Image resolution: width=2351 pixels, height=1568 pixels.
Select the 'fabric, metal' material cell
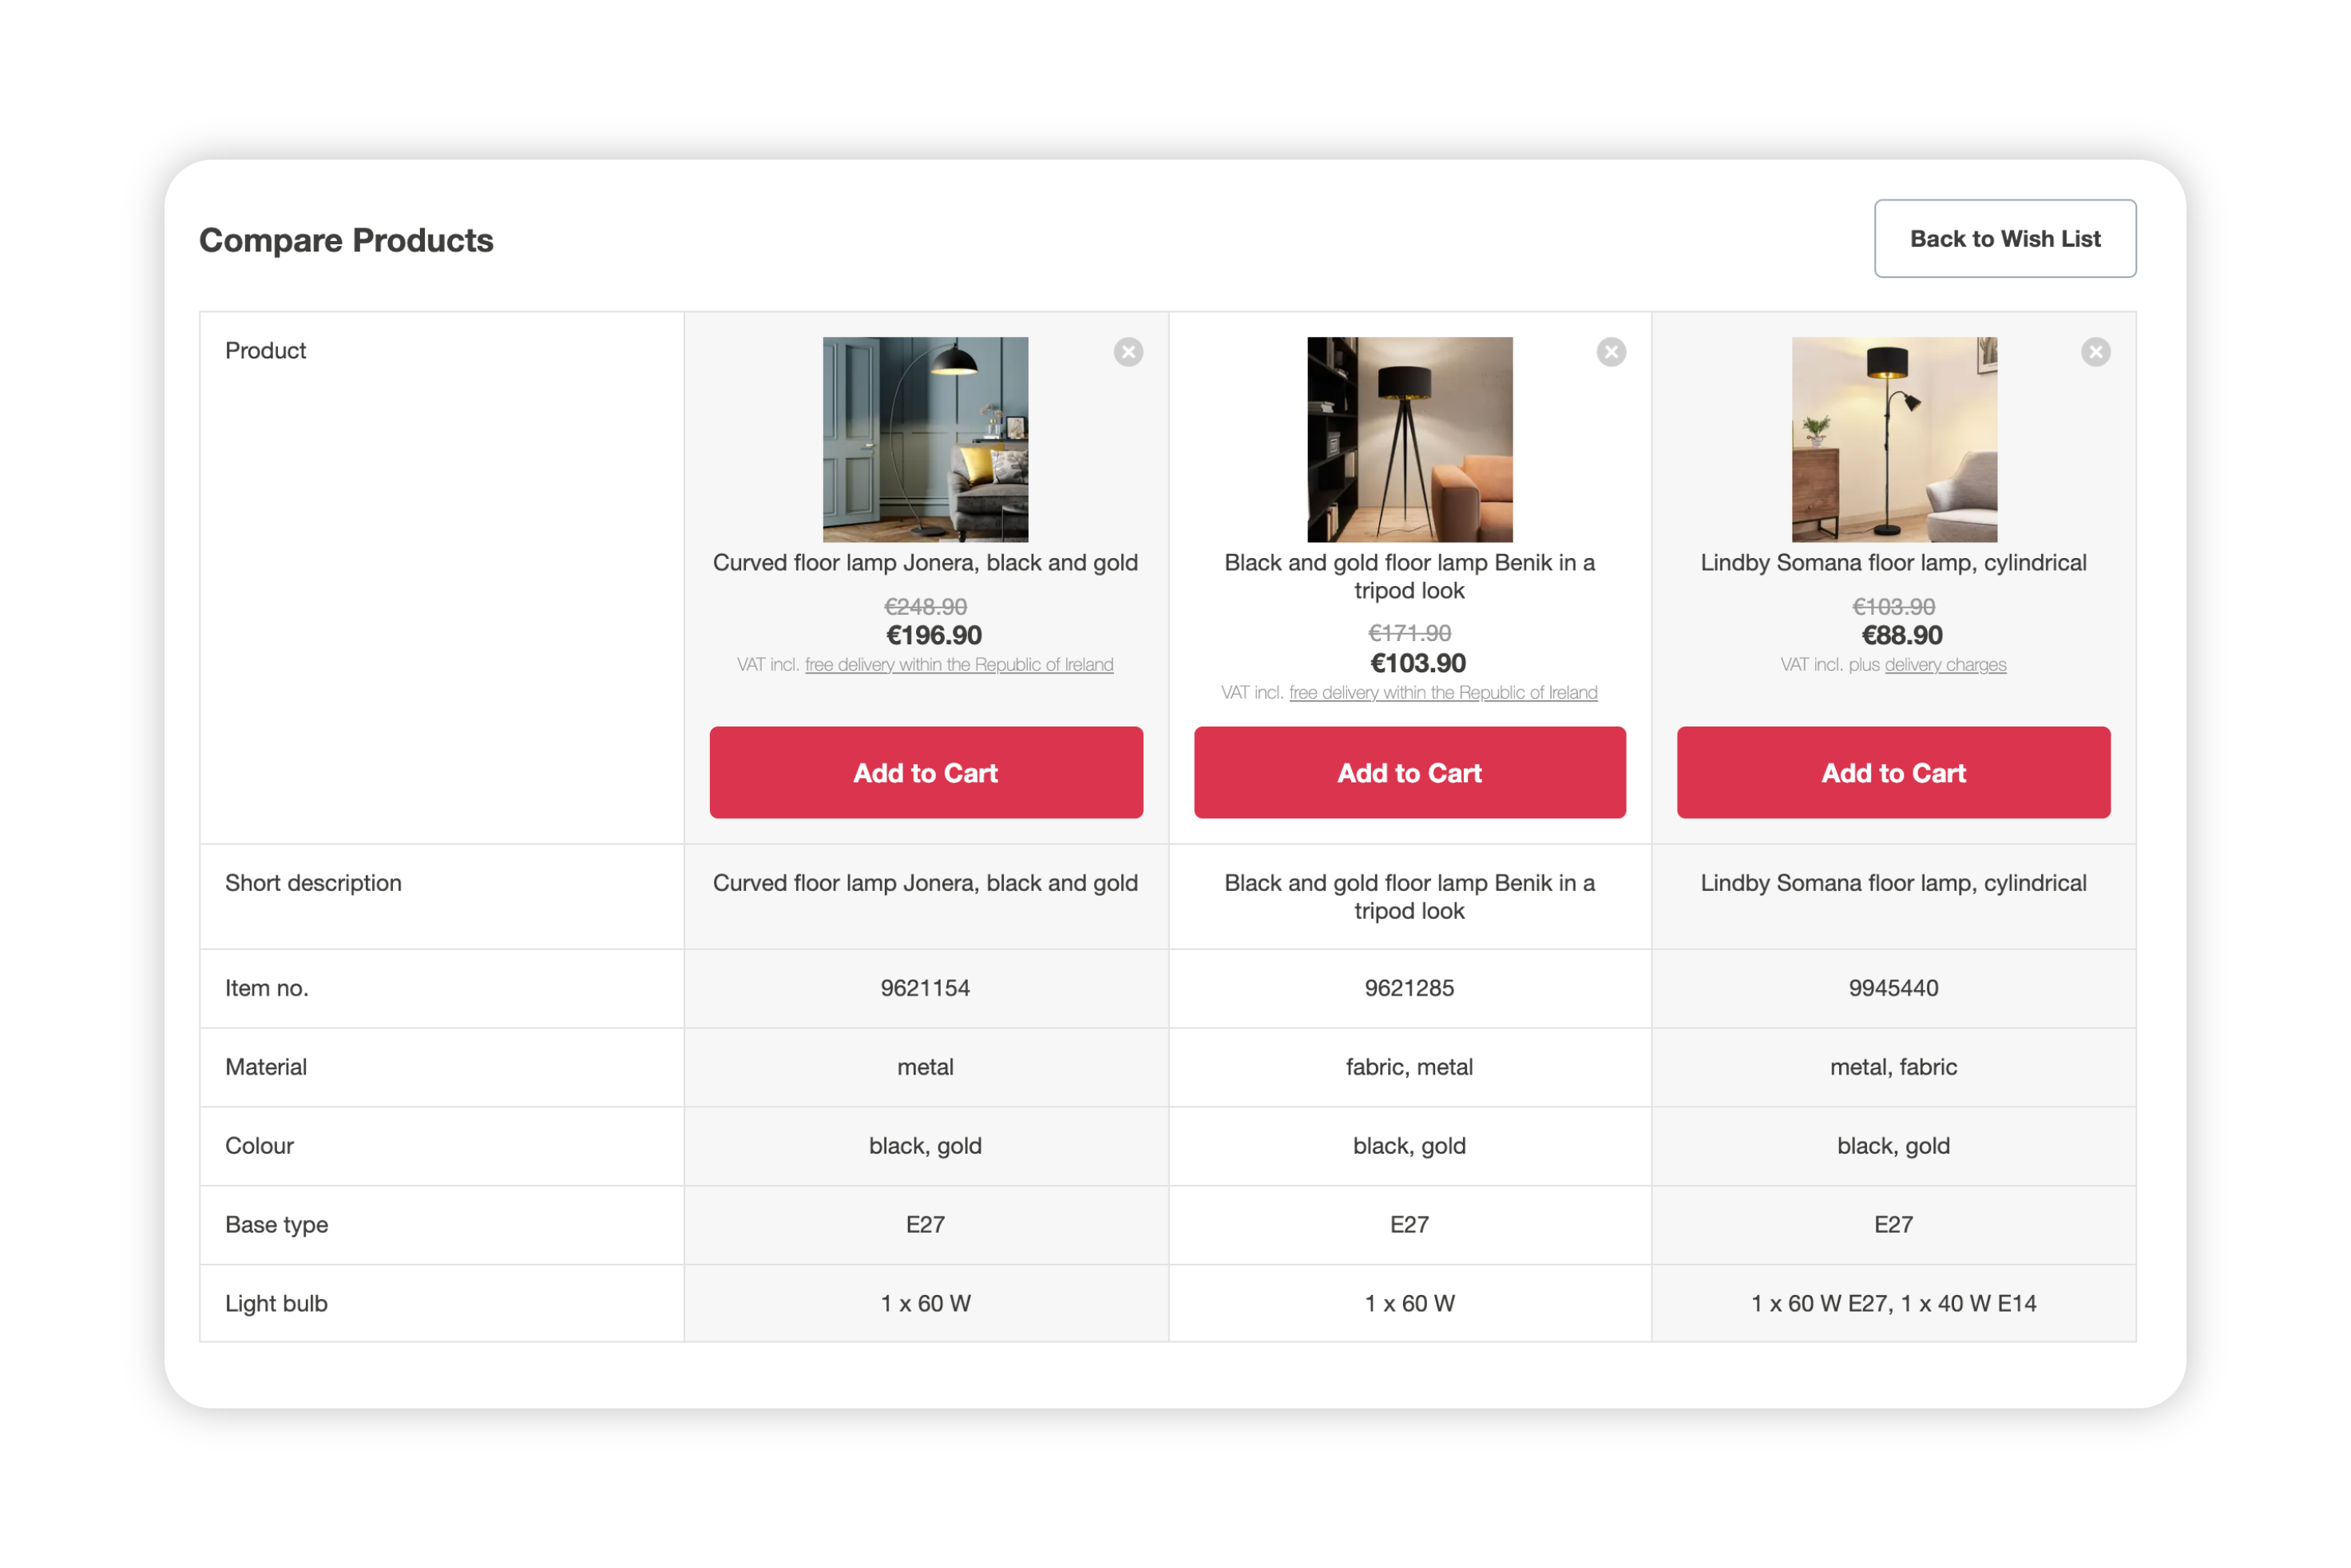(1410, 1068)
